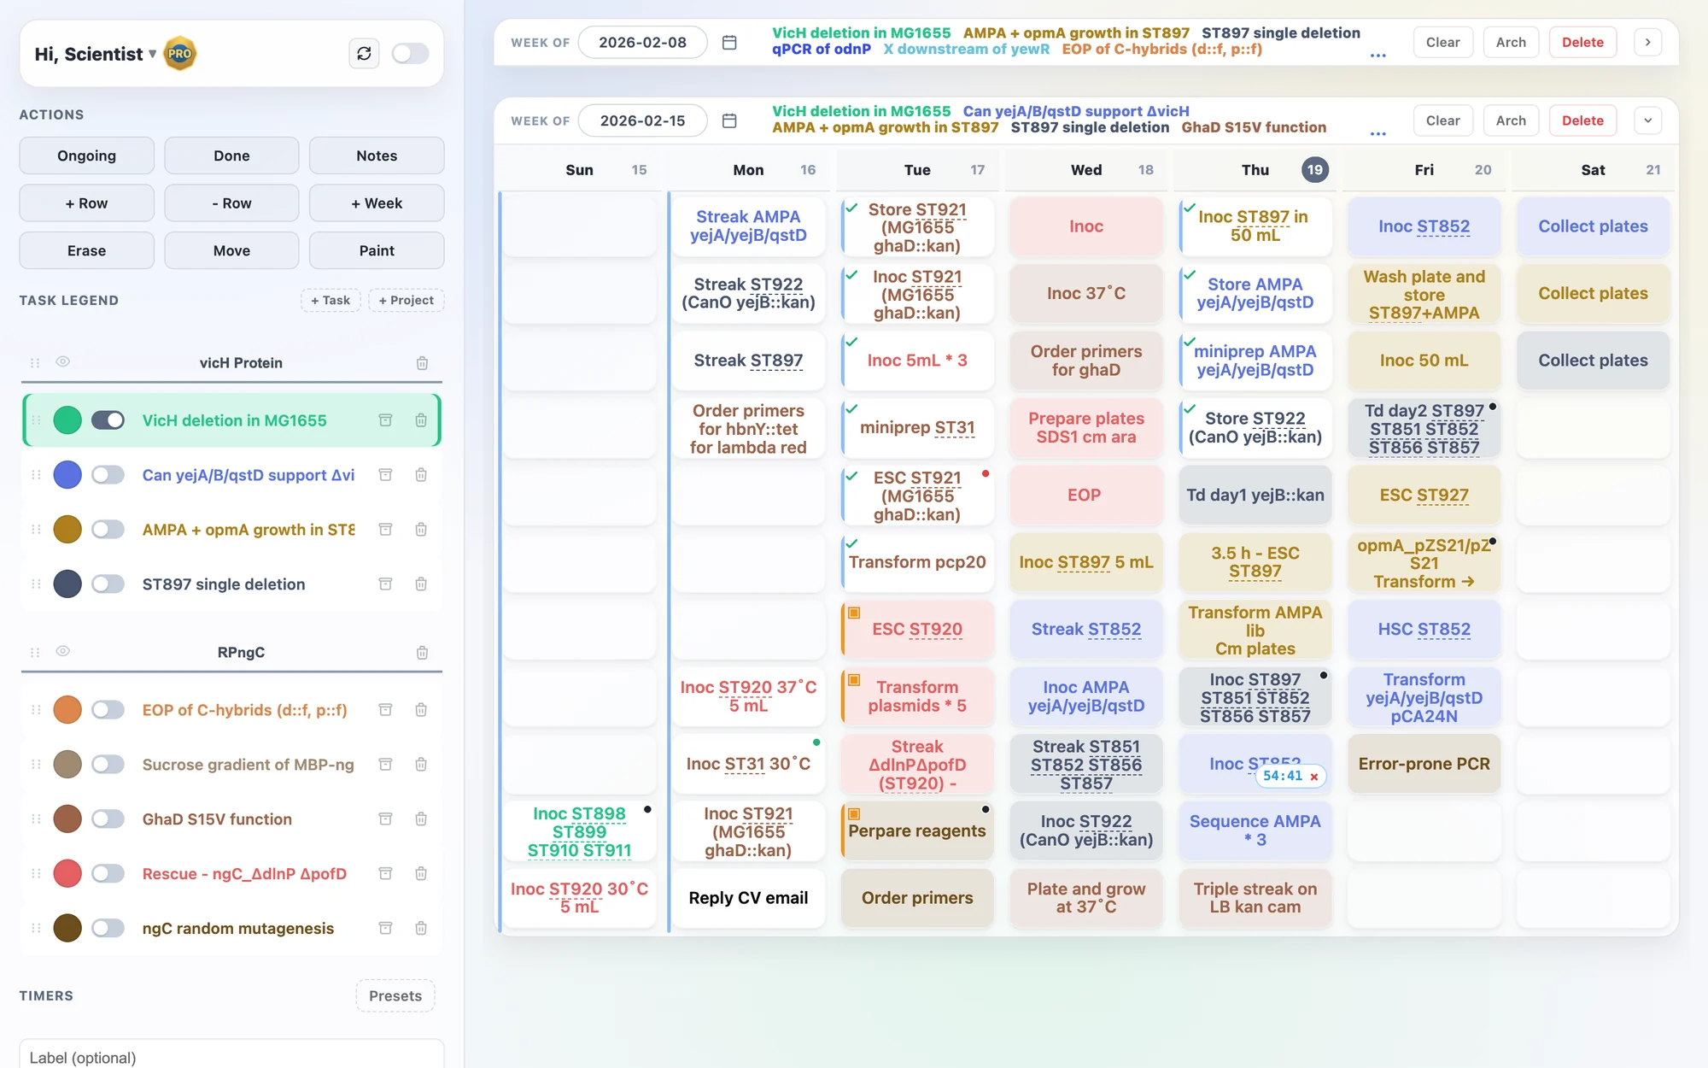The image size is (1708, 1068).
Task: Select the Done action
Action: coord(231,156)
